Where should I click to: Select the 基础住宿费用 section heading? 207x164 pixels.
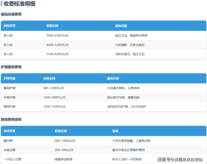click(11, 14)
